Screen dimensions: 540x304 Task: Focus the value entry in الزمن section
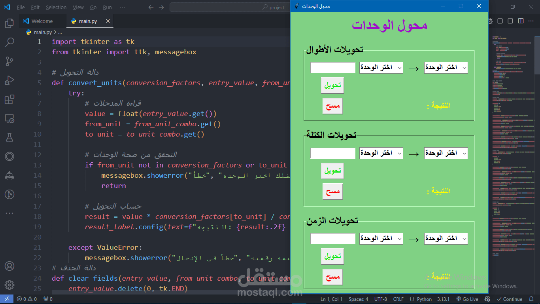point(333,239)
